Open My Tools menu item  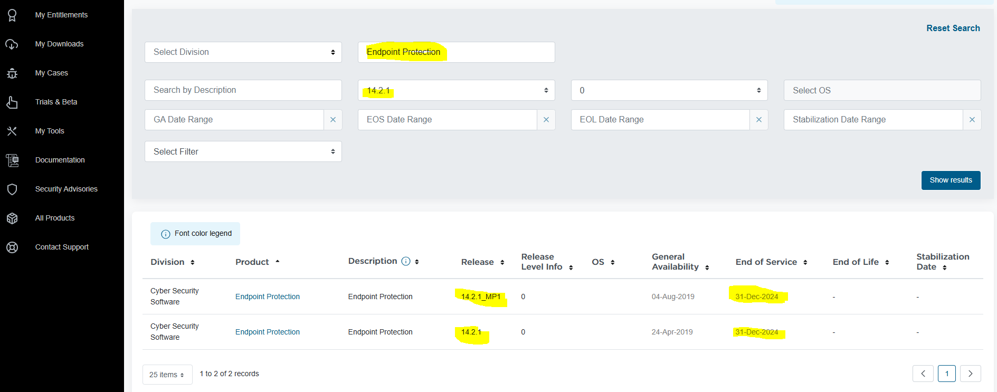click(x=50, y=131)
